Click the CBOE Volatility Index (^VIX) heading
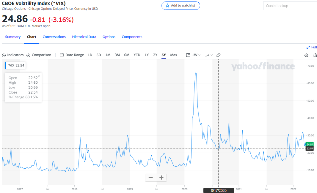Image resolution: width=317 pixels, height=193 pixels. pos(34,4)
